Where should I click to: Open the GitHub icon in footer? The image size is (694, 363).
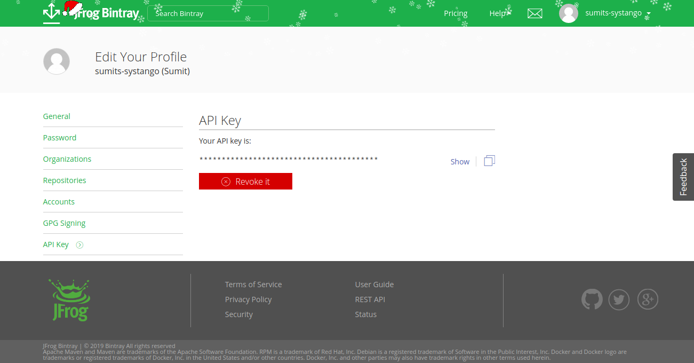(x=592, y=299)
